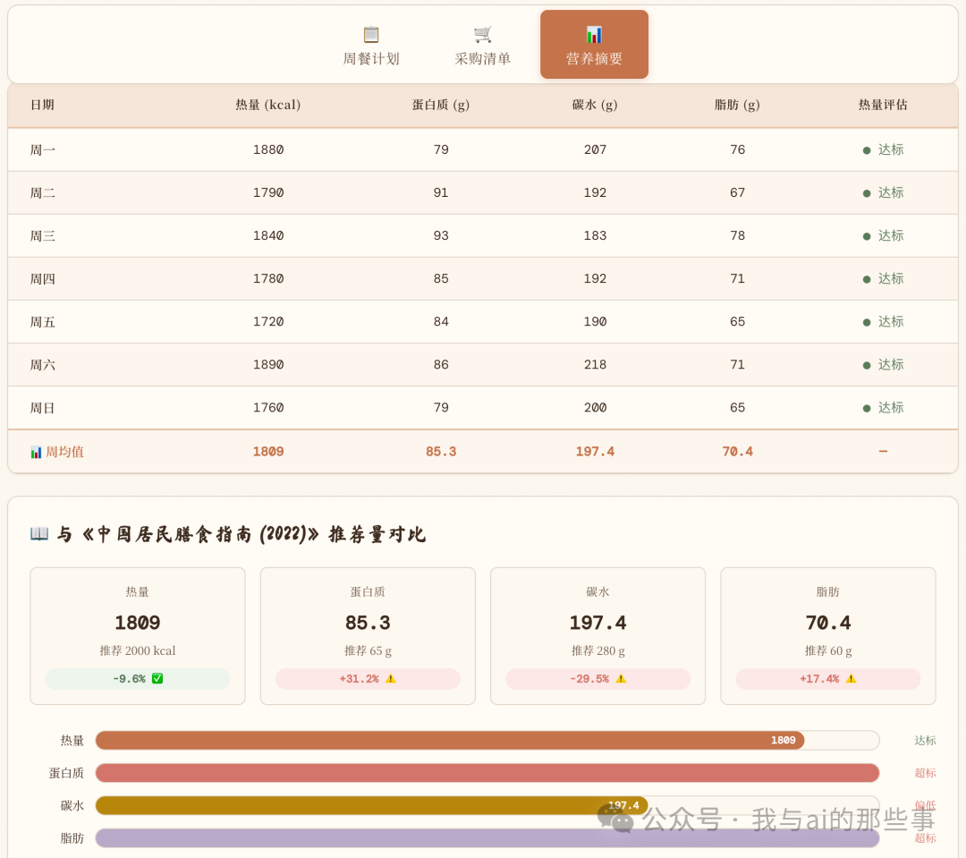Click protein value 93 in 周三 row

click(x=441, y=236)
